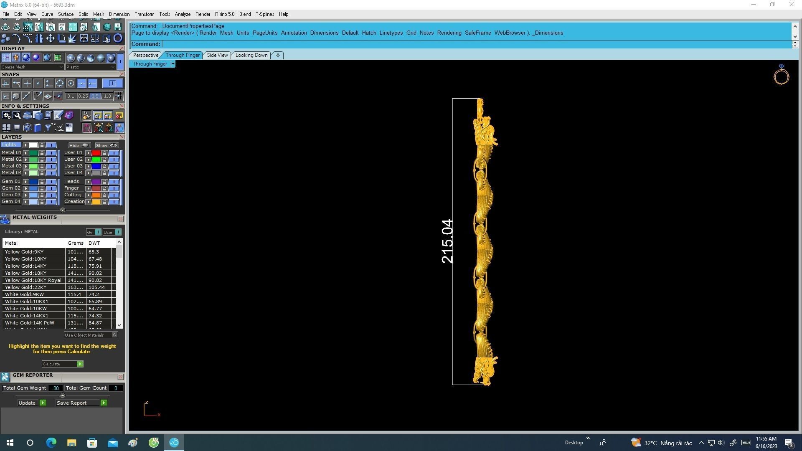Select the center snap icon
The width and height of the screenshot is (802, 451).
coord(71,84)
